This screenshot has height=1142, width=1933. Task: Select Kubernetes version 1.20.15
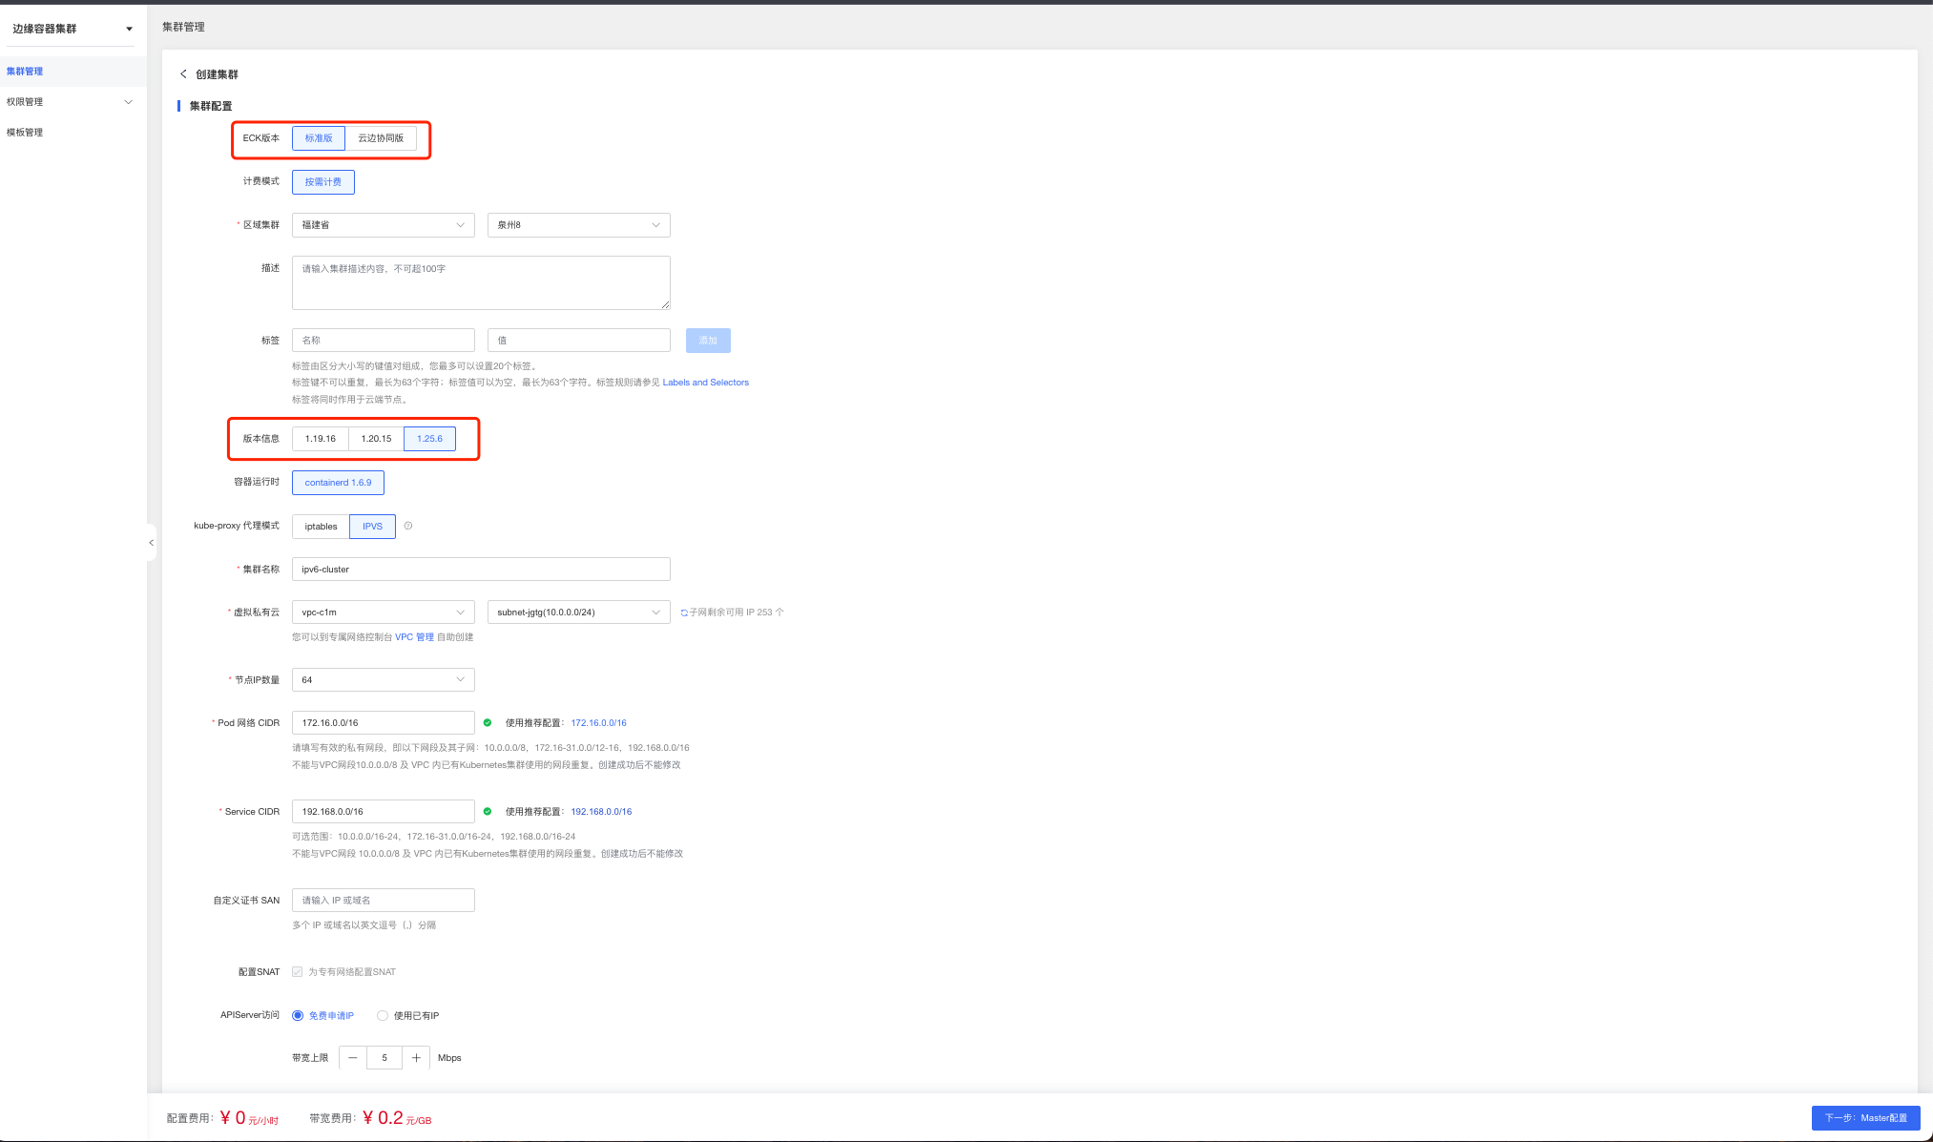[x=376, y=439]
